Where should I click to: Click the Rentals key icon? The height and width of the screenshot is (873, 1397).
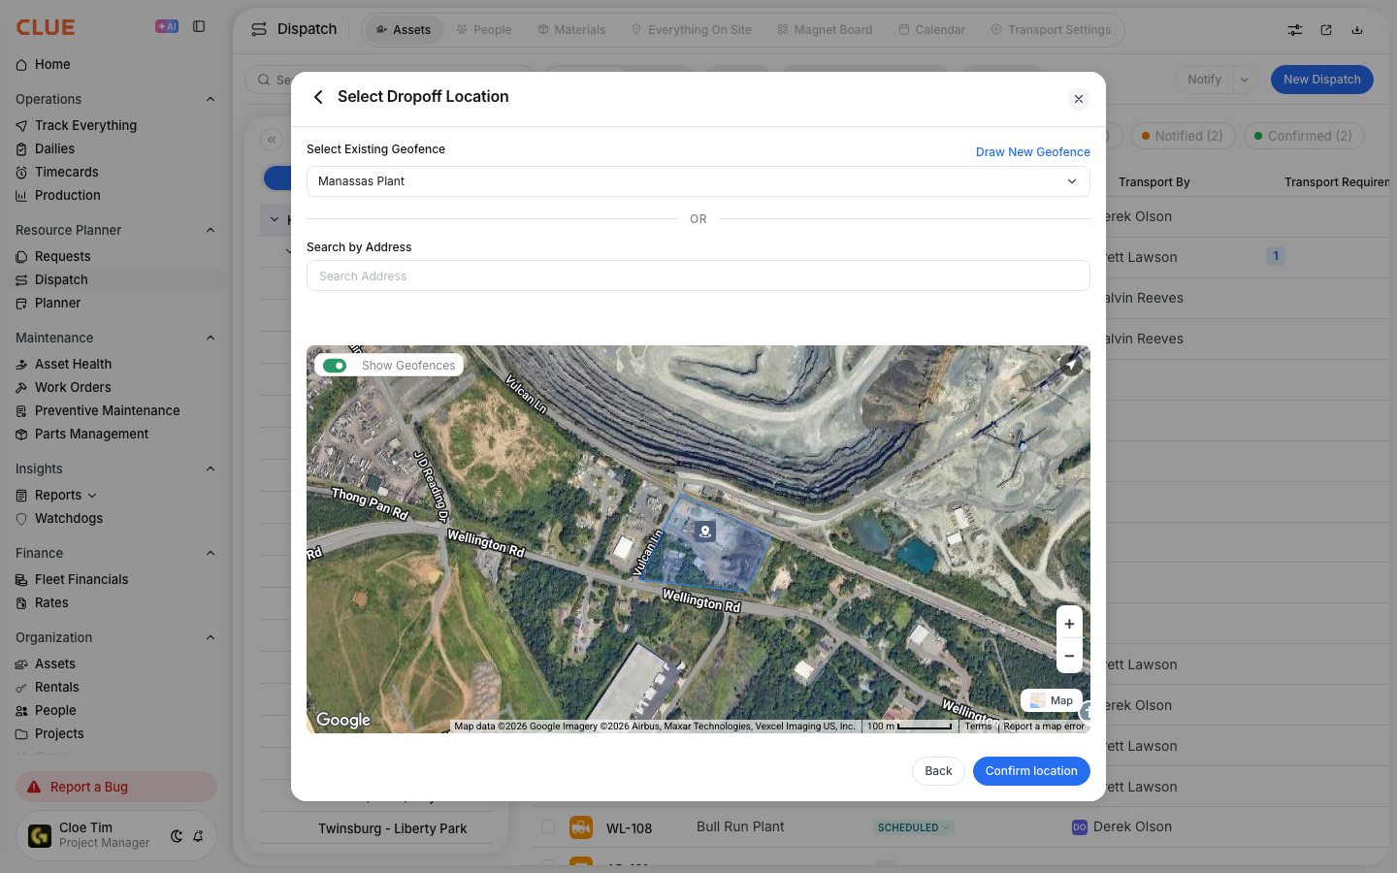(x=21, y=687)
